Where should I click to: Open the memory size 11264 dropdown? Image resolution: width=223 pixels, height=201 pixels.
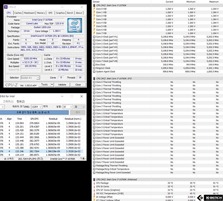36,107
